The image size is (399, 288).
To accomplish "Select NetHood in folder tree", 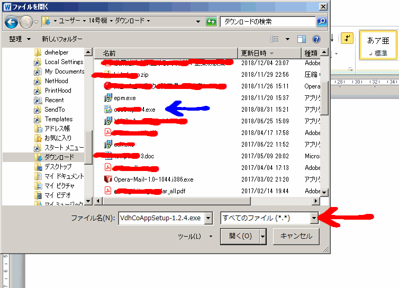I will pyautogui.click(x=56, y=81).
